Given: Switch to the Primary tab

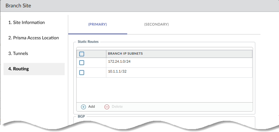Looking at the screenshot, I should [98, 25].
